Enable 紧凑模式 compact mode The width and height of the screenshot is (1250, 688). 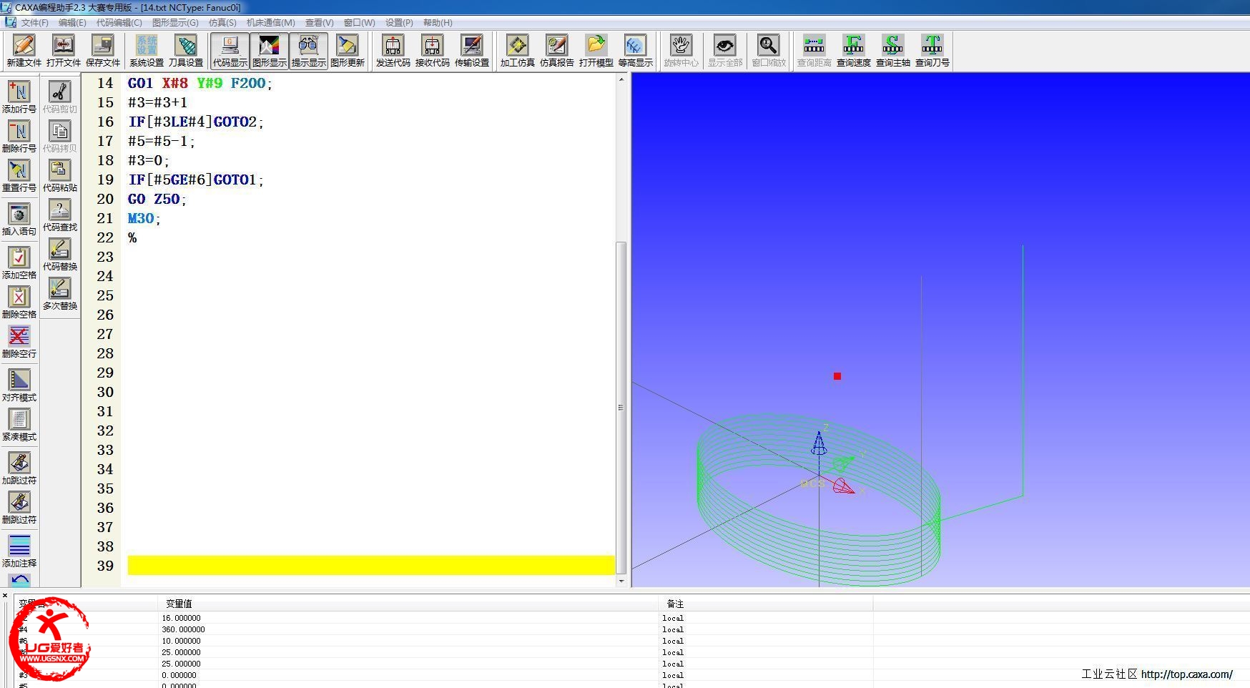19,425
